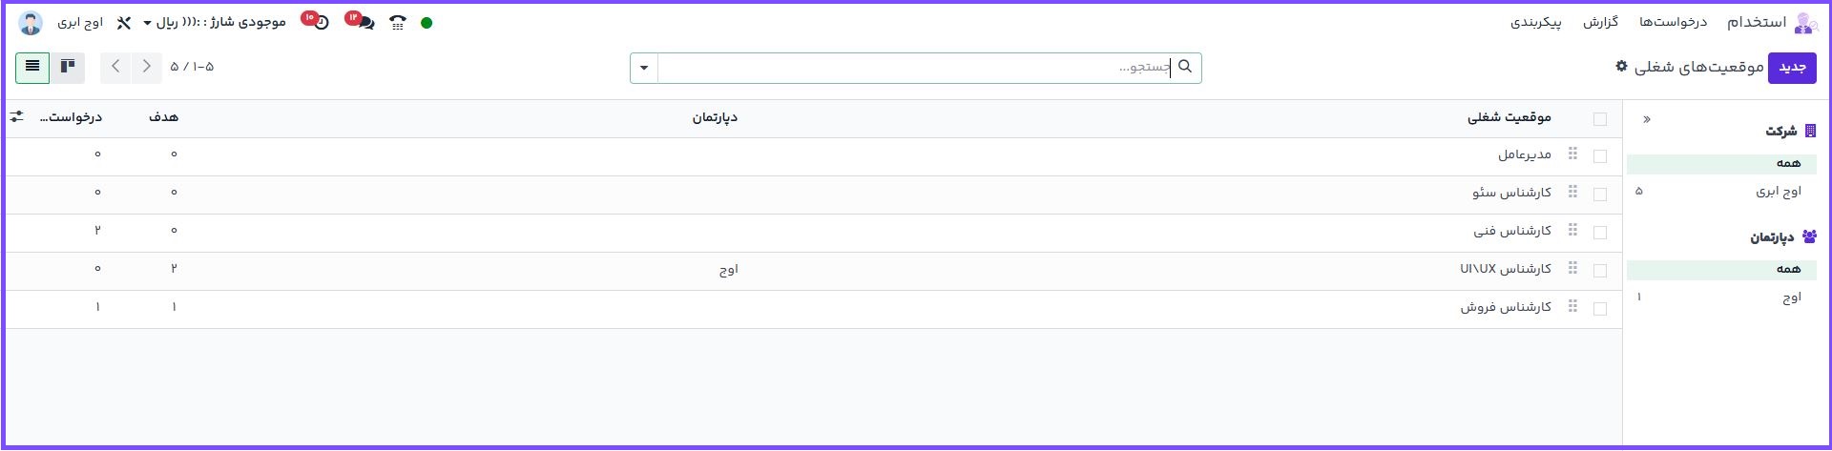This screenshot has height=451, width=1832.
Task: Click the search magnifier icon
Action: point(1185,67)
